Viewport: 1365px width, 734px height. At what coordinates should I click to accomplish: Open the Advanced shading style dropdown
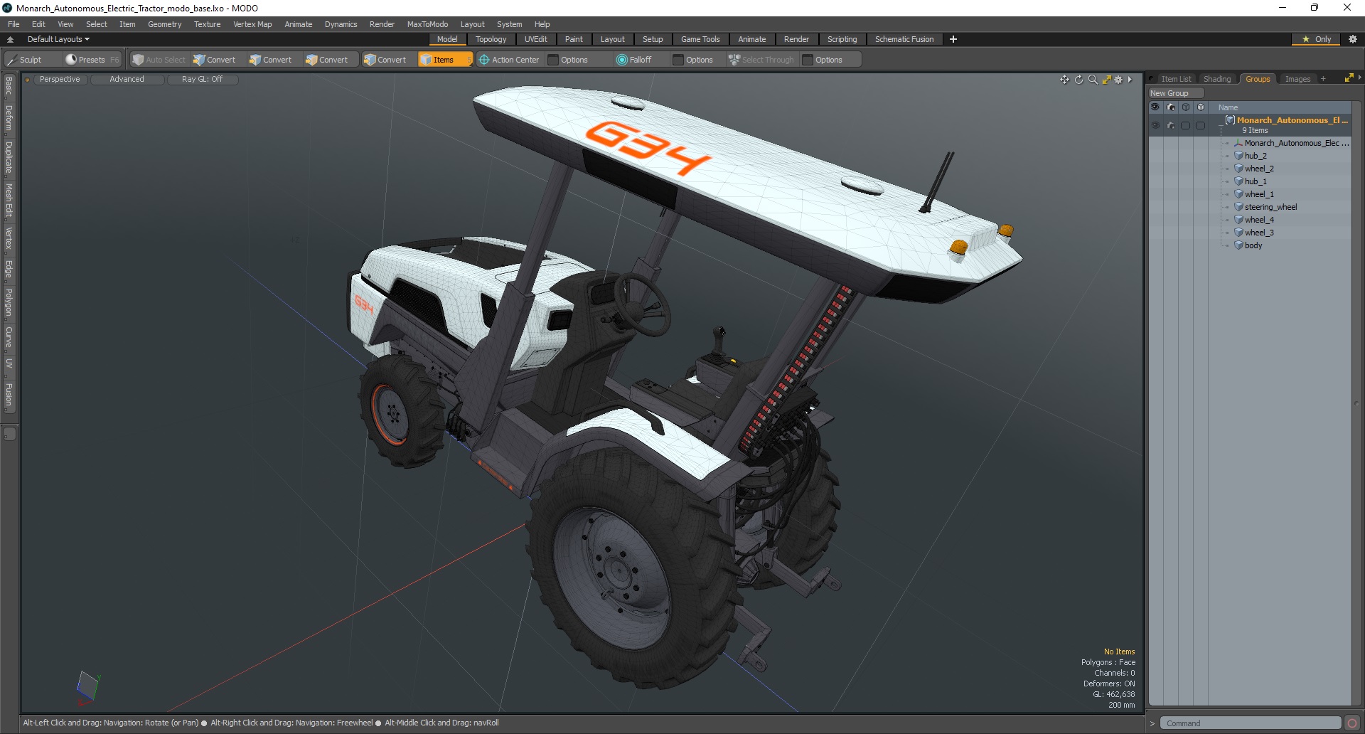coord(127,80)
